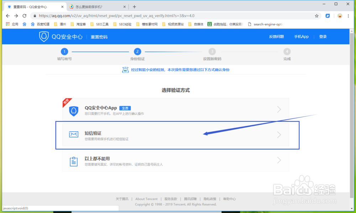Viewport: 356px width, 213px height.
Task: Select the 重置密码 - QQ安全中心 tab
Action: pos(35,7)
